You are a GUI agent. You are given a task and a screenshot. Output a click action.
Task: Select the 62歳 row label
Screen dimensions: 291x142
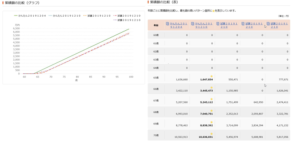[x=156, y=52]
